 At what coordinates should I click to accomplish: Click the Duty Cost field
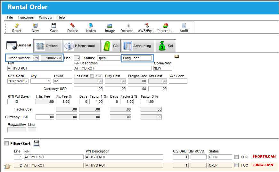(x=115, y=81)
